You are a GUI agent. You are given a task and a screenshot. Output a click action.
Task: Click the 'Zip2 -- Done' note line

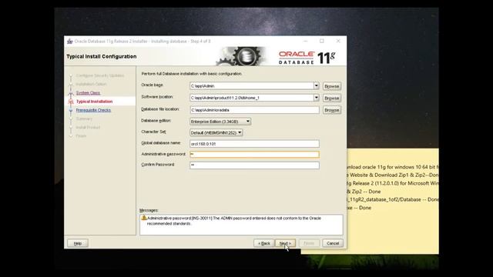click(x=364, y=192)
